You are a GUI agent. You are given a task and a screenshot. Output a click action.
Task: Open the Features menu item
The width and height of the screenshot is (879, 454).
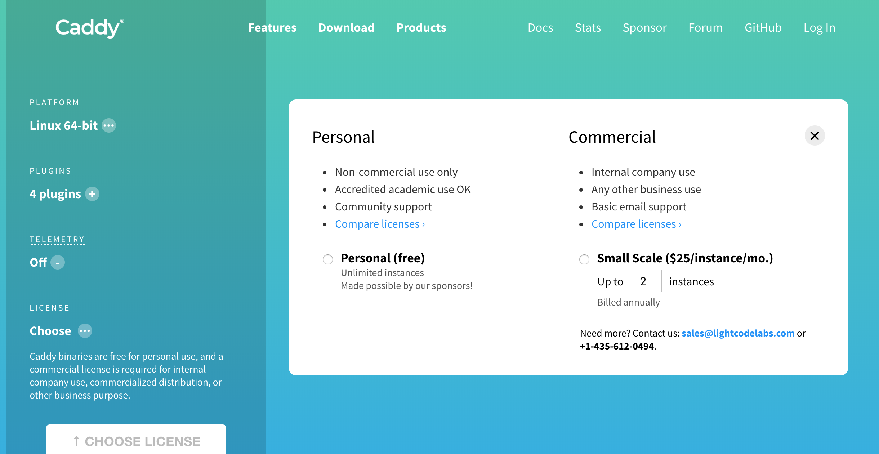tap(272, 28)
